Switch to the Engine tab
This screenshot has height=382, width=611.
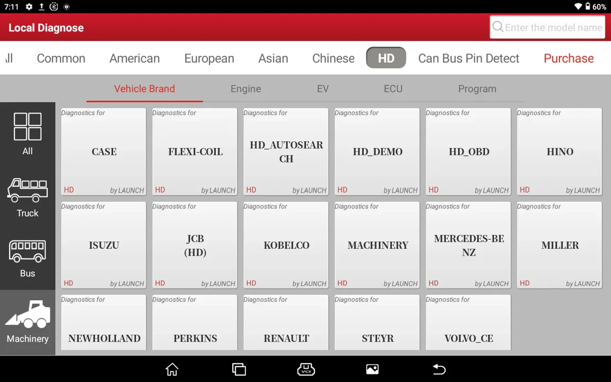pos(246,89)
